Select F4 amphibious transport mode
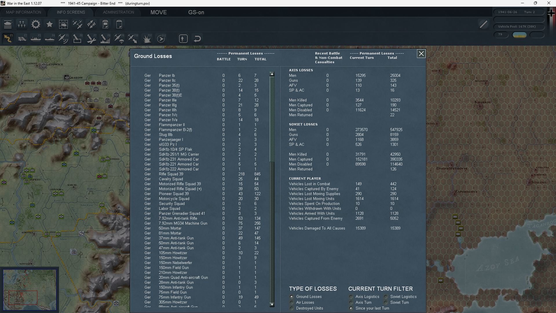 pyautogui.click(x=50, y=39)
